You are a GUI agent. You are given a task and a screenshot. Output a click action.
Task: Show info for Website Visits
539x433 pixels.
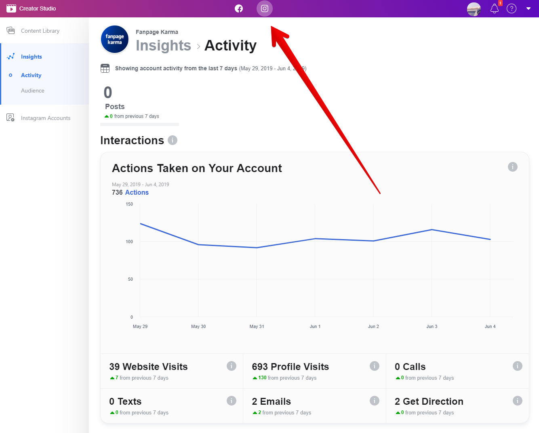232,366
